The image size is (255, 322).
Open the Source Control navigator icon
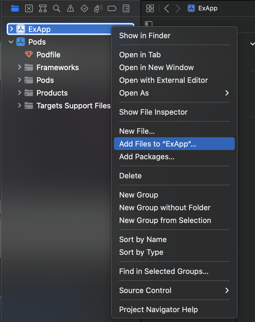tap(29, 8)
